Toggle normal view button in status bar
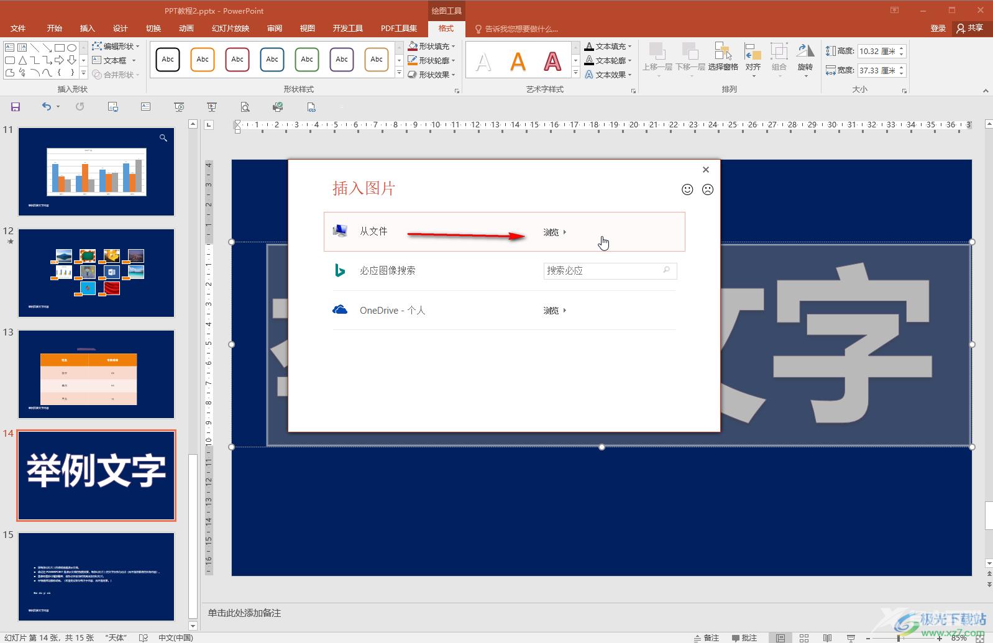The width and height of the screenshot is (993, 643). click(780, 637)
